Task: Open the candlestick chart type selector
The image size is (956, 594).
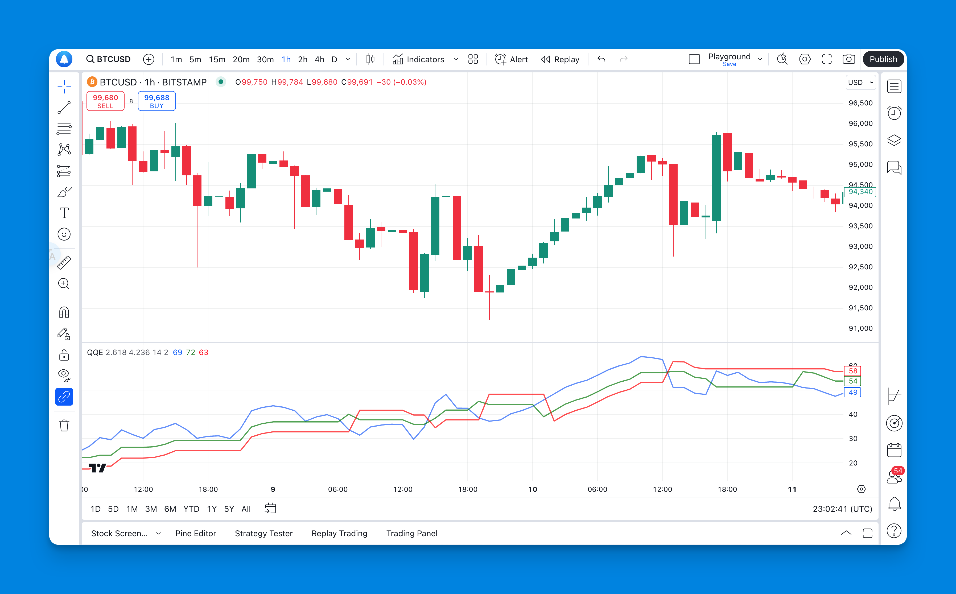Action: [x=370, y=59]
